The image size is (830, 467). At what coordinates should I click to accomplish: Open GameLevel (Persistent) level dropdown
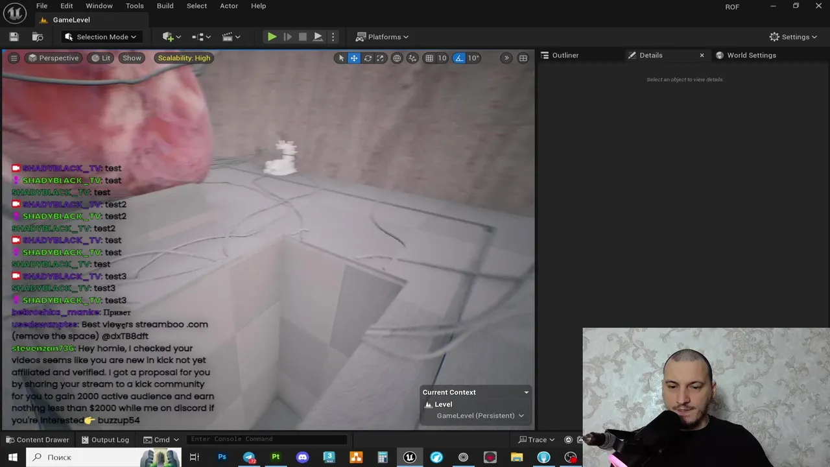click(480, 416)
